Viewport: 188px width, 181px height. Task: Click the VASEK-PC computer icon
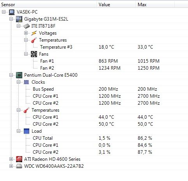pos(12,12)
